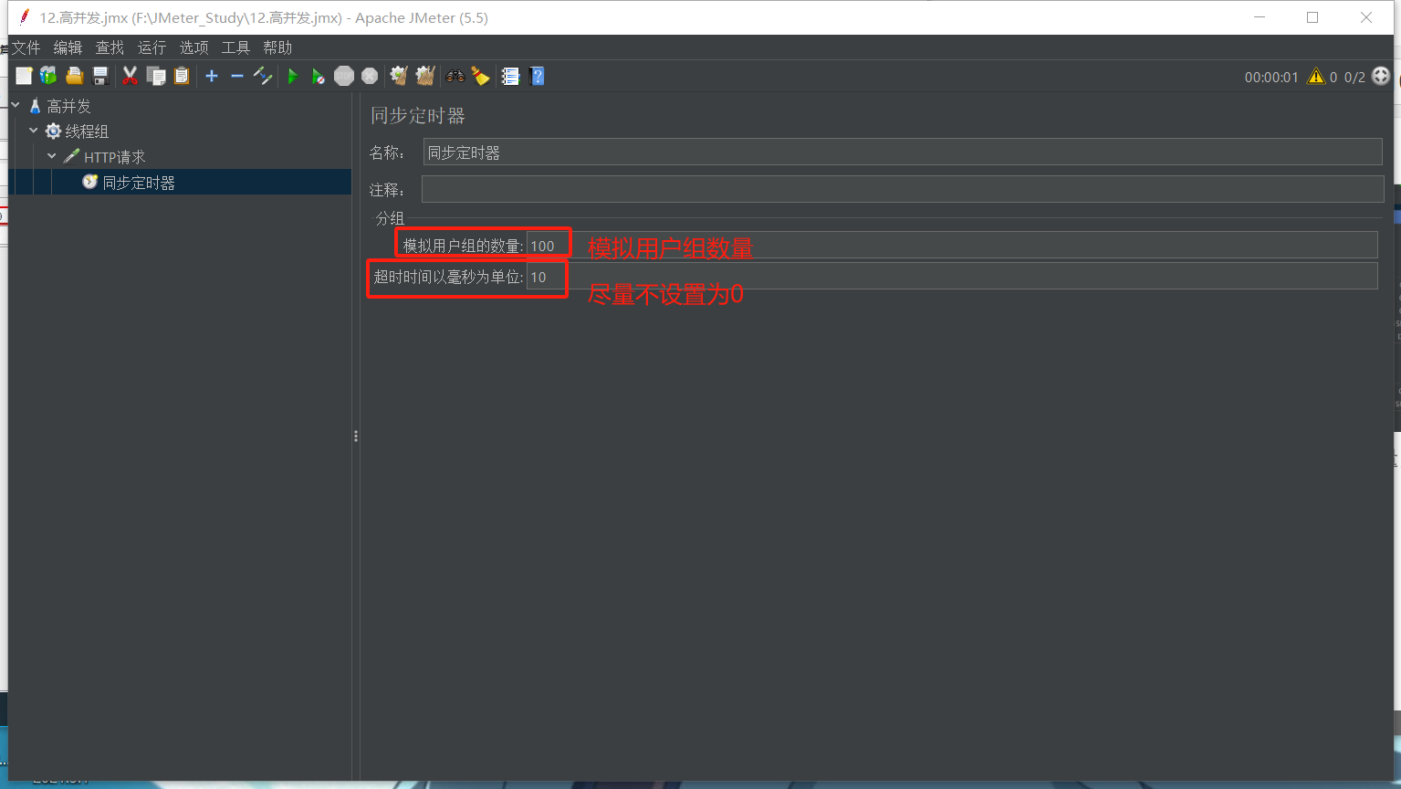Image resolution: width=1401 pixels, height=789 pixels.
Task: Collapse the HTTP请求 sampler node
Action: click(52, 157)
